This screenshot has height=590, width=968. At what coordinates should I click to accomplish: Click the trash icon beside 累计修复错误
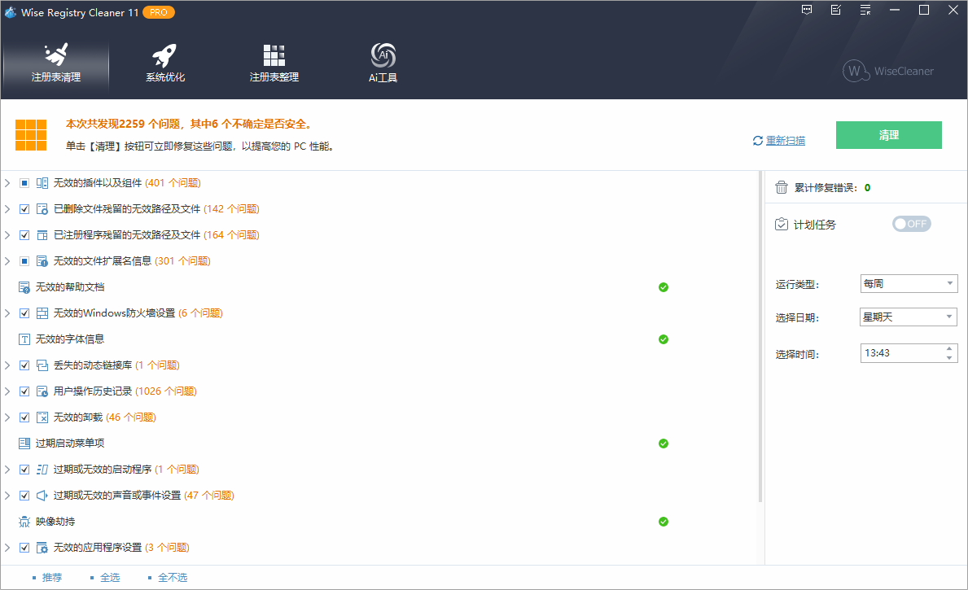coord(780,187)
